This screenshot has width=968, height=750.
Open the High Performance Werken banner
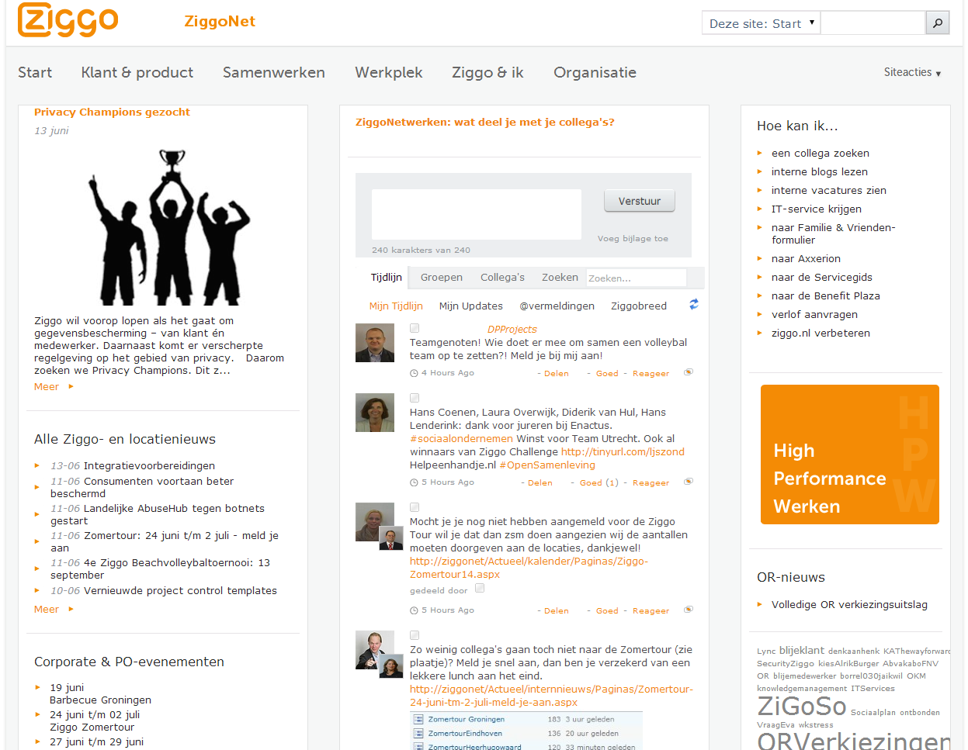(x=850, y=454)
